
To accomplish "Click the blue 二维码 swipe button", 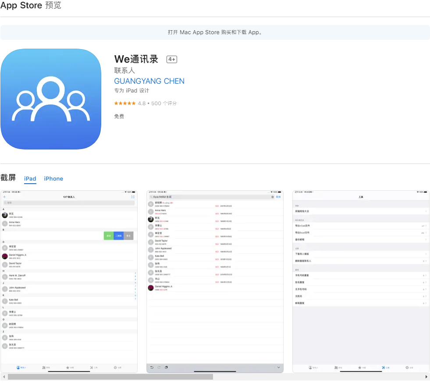I will click(x=118, y=236).
